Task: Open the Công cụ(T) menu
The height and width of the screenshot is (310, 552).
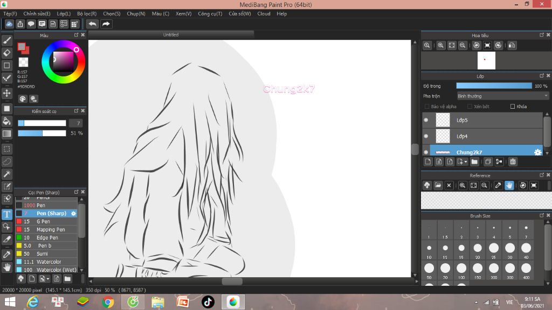Action: [210, 13]
